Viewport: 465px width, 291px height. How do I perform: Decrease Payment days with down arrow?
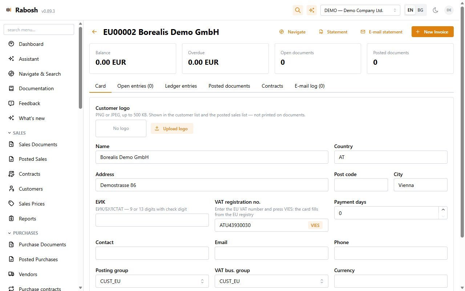click(443, 216)
